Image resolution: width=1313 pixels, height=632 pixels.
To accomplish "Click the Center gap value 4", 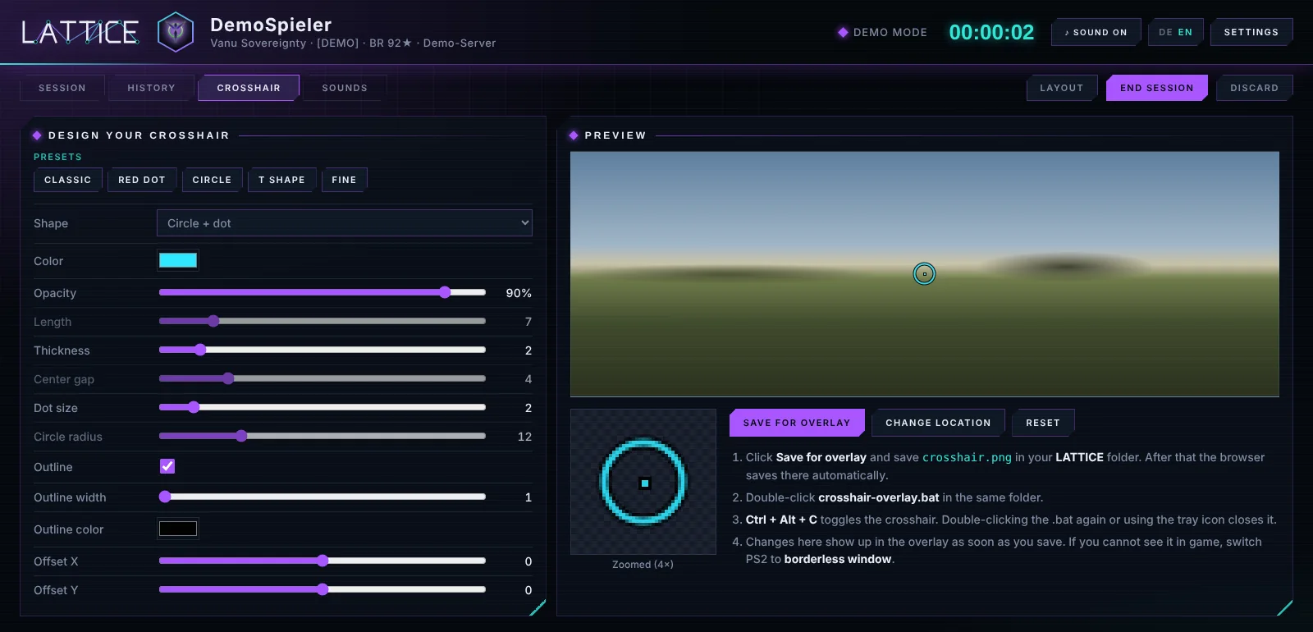I will (528, 379).
